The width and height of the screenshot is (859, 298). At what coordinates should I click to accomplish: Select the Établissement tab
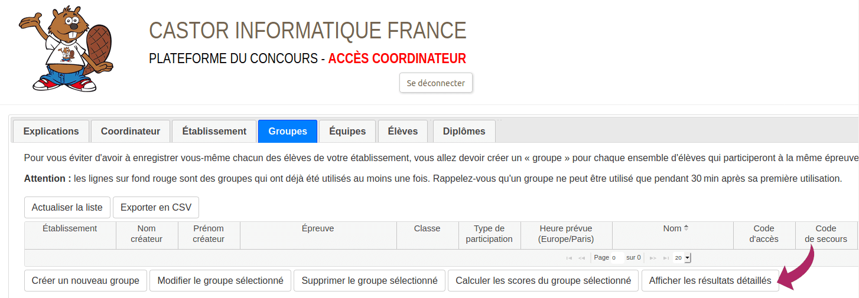(x=214, y=131)
